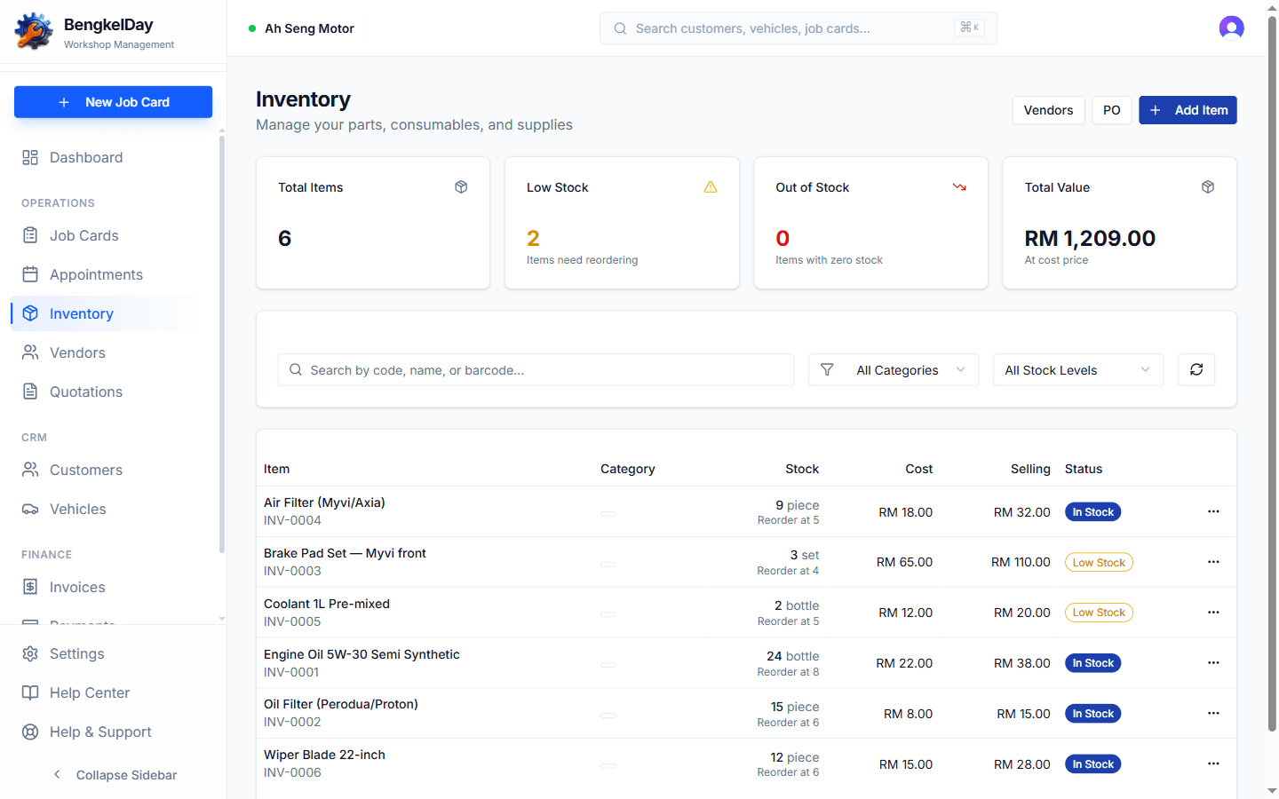Screen dimensions: 1279x799
Task: Click the Stock column header
Action: tap(802, 469)
